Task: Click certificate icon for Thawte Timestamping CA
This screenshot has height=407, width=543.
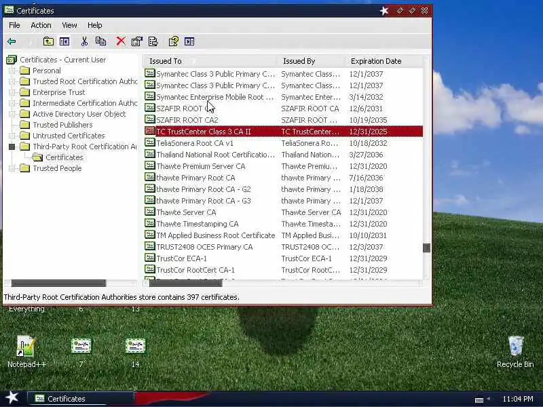Action: (149, 224)
